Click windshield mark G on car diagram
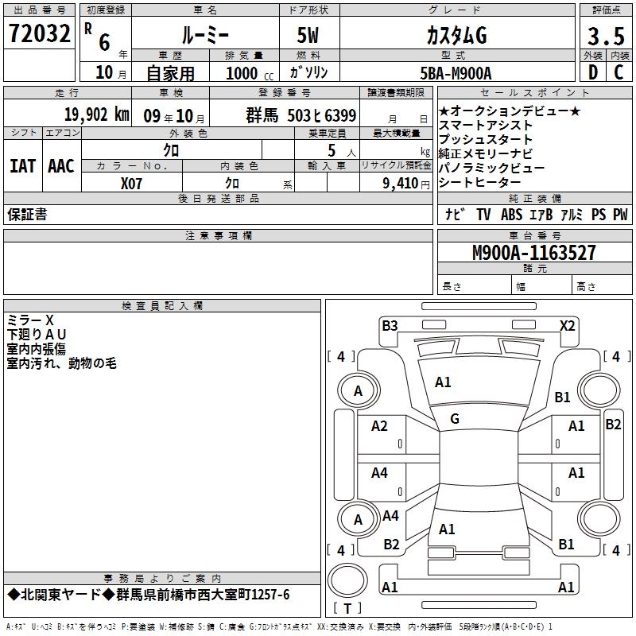Screen dimensions: 636x636 (x=455, y=419)
